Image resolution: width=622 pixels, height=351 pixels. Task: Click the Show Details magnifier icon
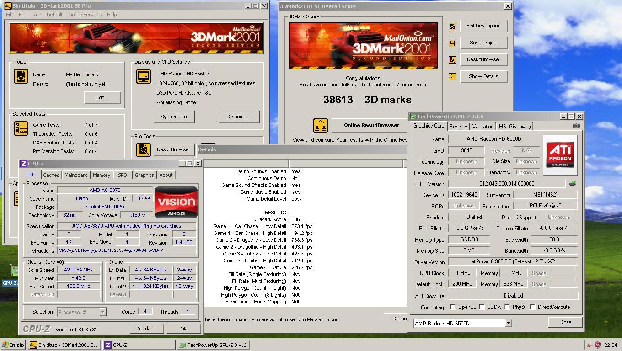pyautogui.click(x=452, y=77)
